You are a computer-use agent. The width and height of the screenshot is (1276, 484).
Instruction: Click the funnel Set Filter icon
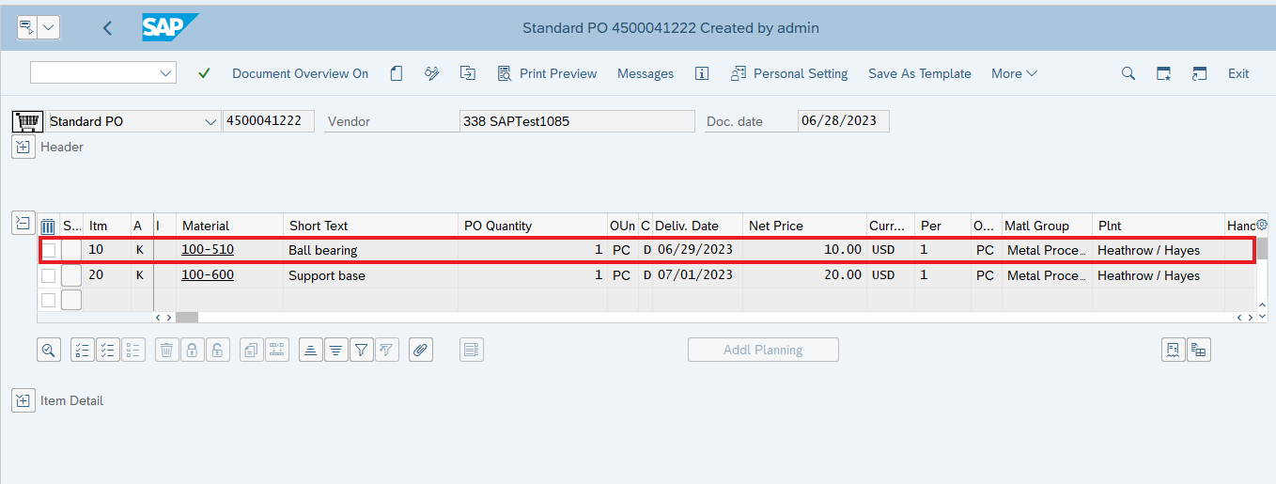[x=362, y=351]
